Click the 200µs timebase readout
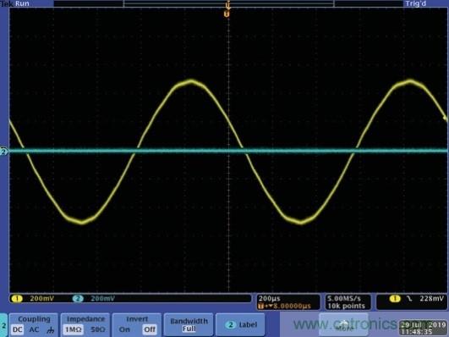The height and width of the screenshot is (337, 449). tap(270, 299)
